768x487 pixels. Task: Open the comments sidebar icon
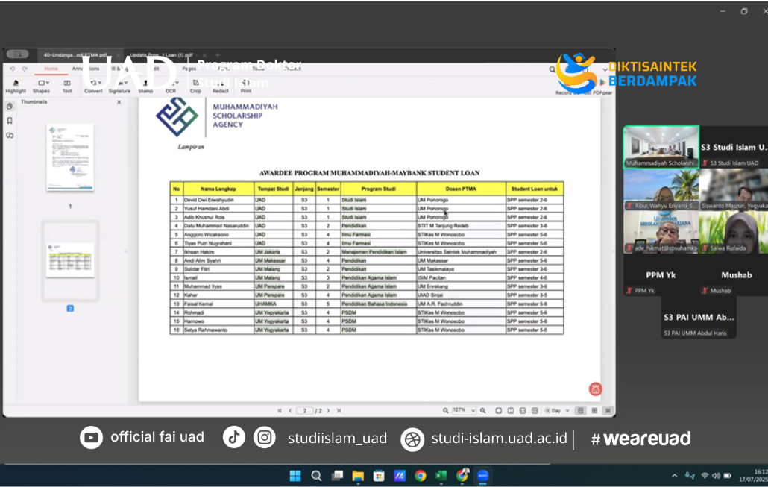pos(10,136)
